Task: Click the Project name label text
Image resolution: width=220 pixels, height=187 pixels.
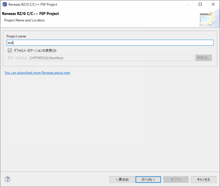Action: coord(16,36)
